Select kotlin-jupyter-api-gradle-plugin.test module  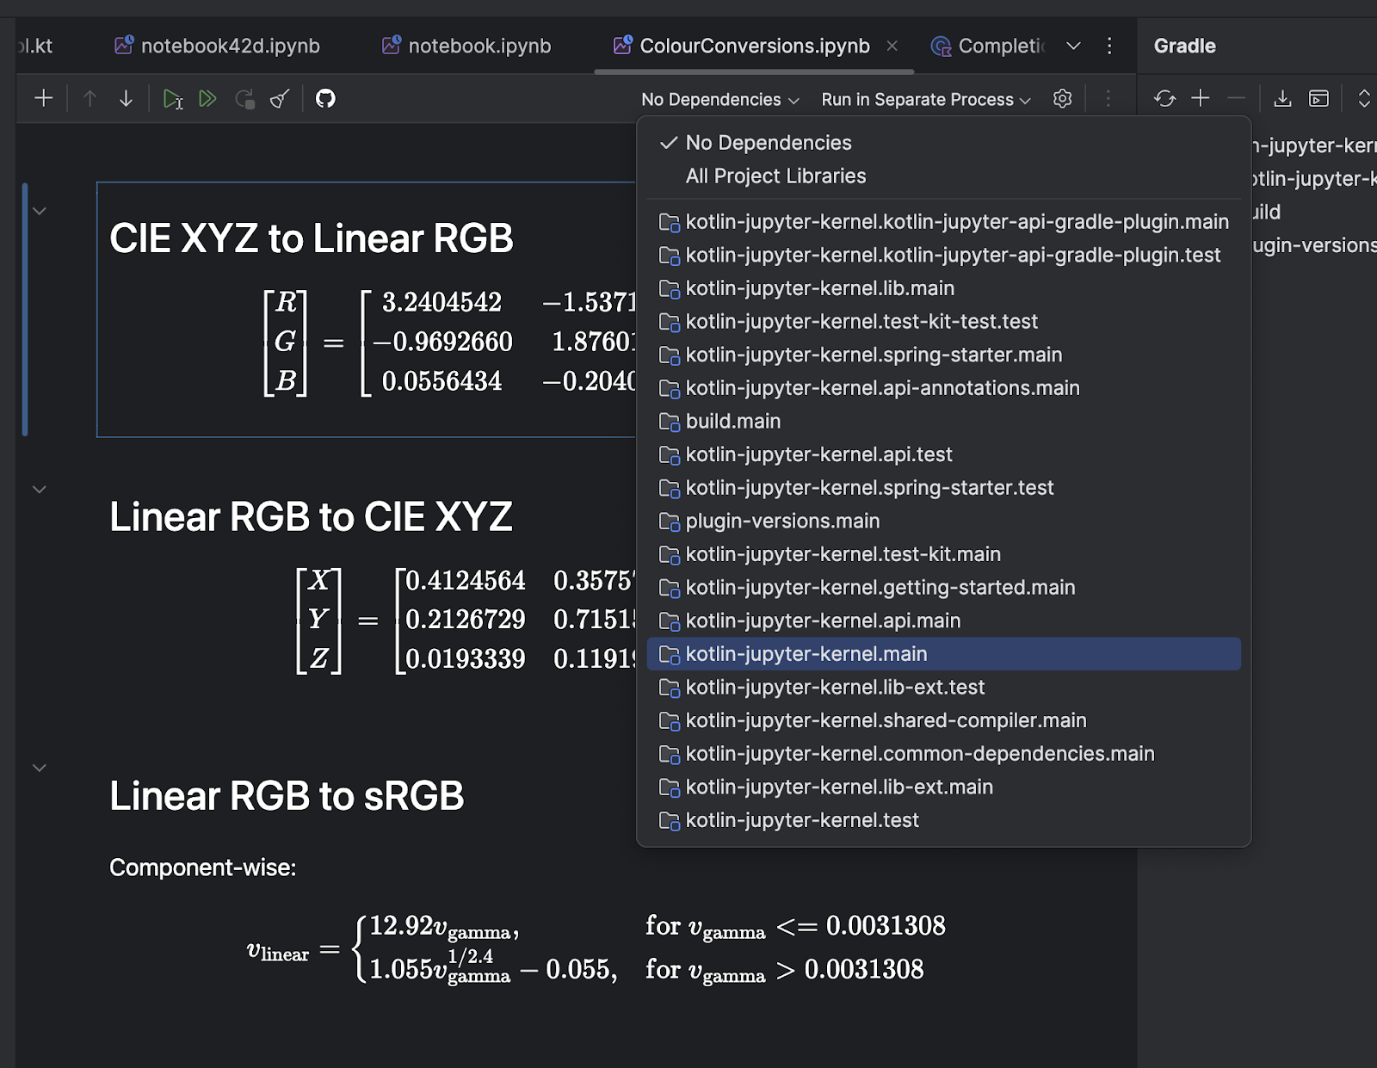tap(943, 256)
